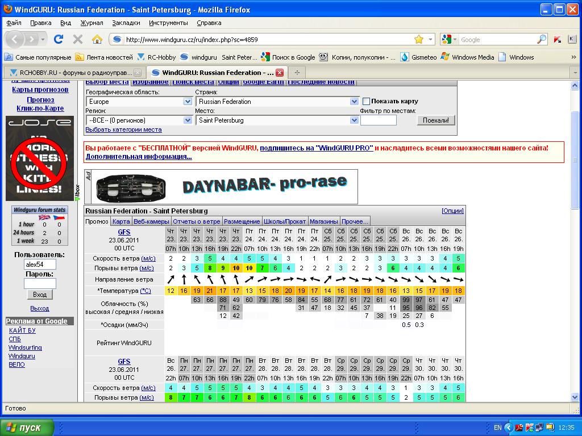Click the КАЙТ БУ ad link
Screen dimensions: 582x436
[22, 330]
